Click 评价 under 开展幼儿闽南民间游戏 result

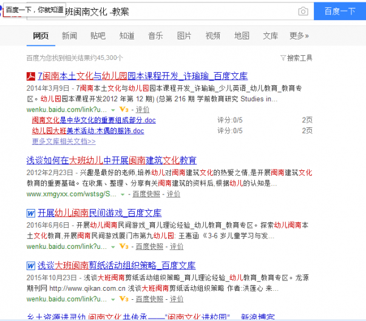tap(177, 247)
